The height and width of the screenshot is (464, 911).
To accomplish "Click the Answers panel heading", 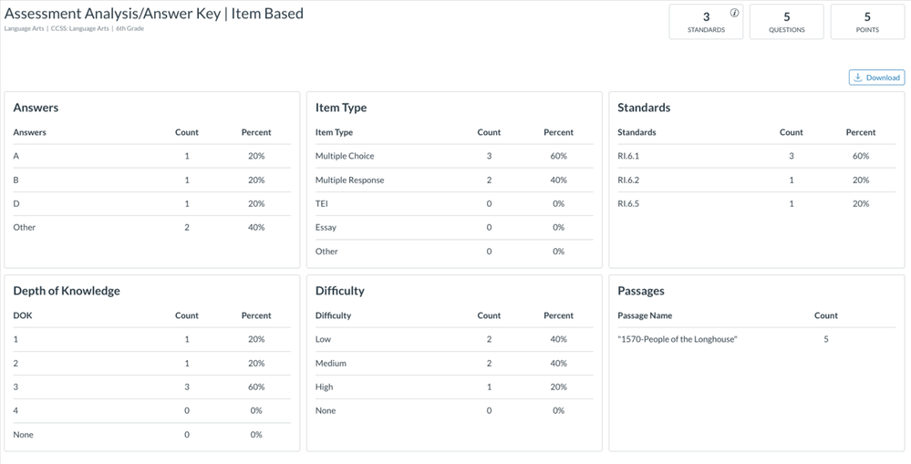I will point(36,108).
